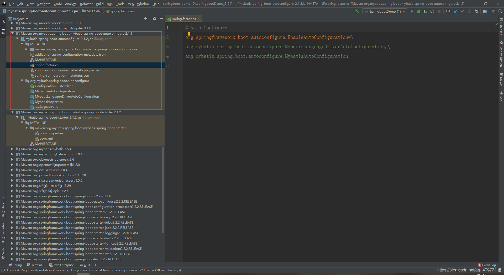Select spring.factories in project tree
This screenshot has width=504, height=275.
click(47, 65)
